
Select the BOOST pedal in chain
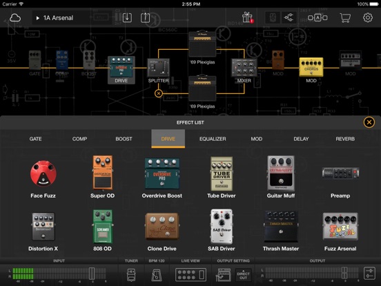[89, 64]
